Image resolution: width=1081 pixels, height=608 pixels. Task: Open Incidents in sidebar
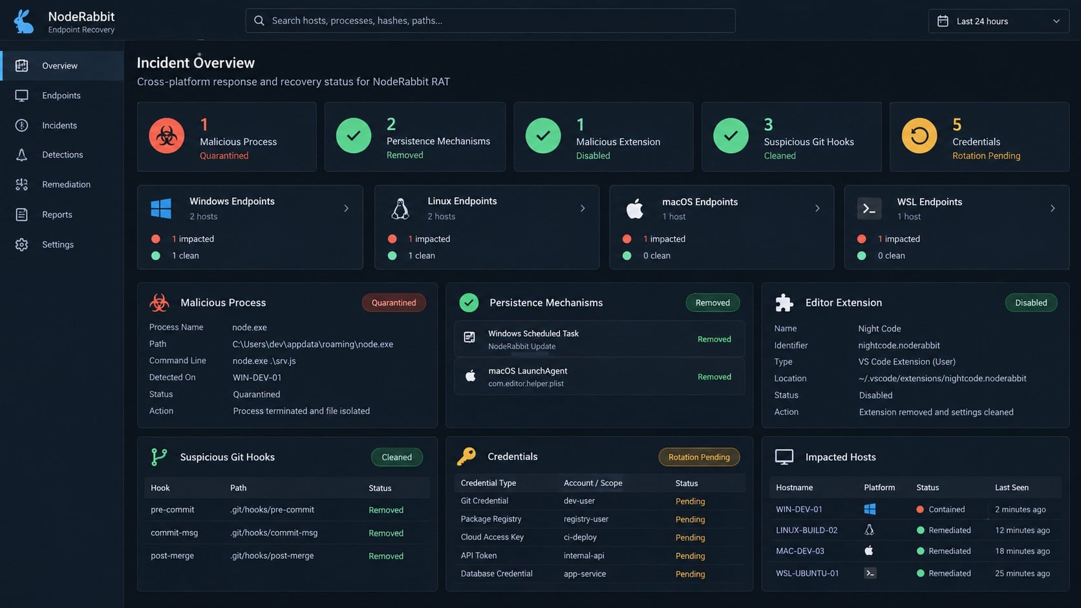[62, 125]
